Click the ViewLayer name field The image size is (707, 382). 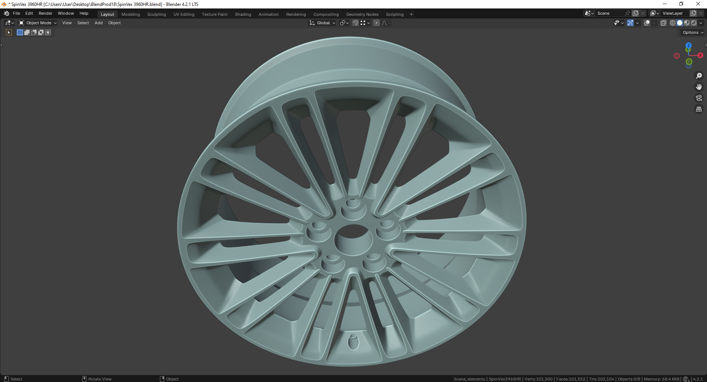(x=675, y=13)
